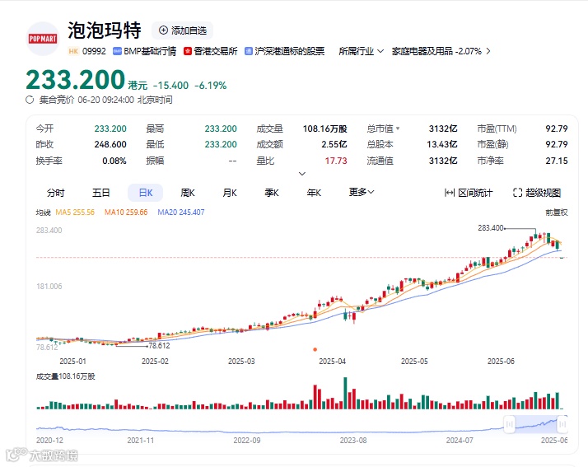Select the 日K chart tab
588x467 pixels.
click(x=146, y=193)
